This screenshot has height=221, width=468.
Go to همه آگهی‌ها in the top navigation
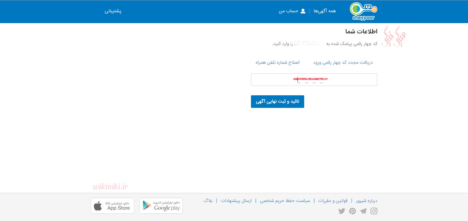click(x=325, y=11)
